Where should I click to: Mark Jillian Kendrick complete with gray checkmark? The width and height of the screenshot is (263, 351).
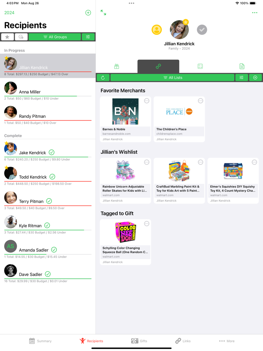202,30
